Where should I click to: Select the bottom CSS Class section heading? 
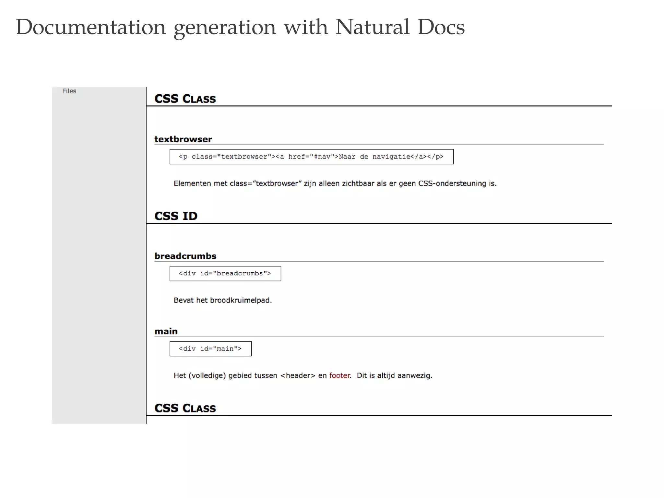point(185,408)
